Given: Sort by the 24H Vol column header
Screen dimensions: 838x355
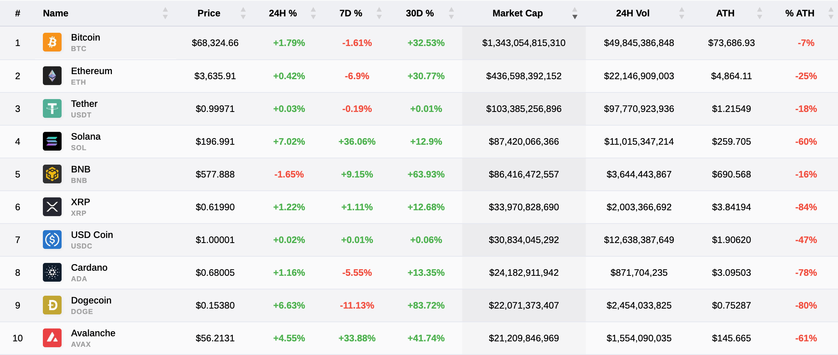Looking at the screenshot, I should tap(633, 13).
